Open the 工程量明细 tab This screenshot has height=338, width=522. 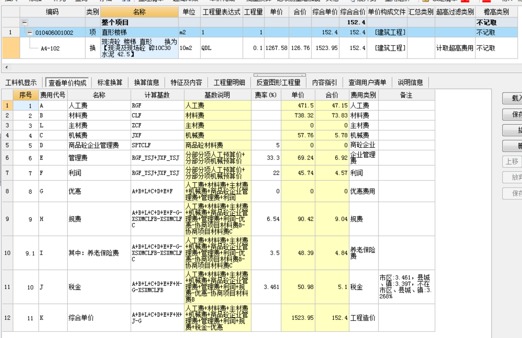pos(229,83)
